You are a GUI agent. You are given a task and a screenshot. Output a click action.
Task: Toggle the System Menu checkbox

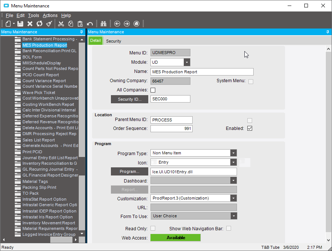(251, 81)
